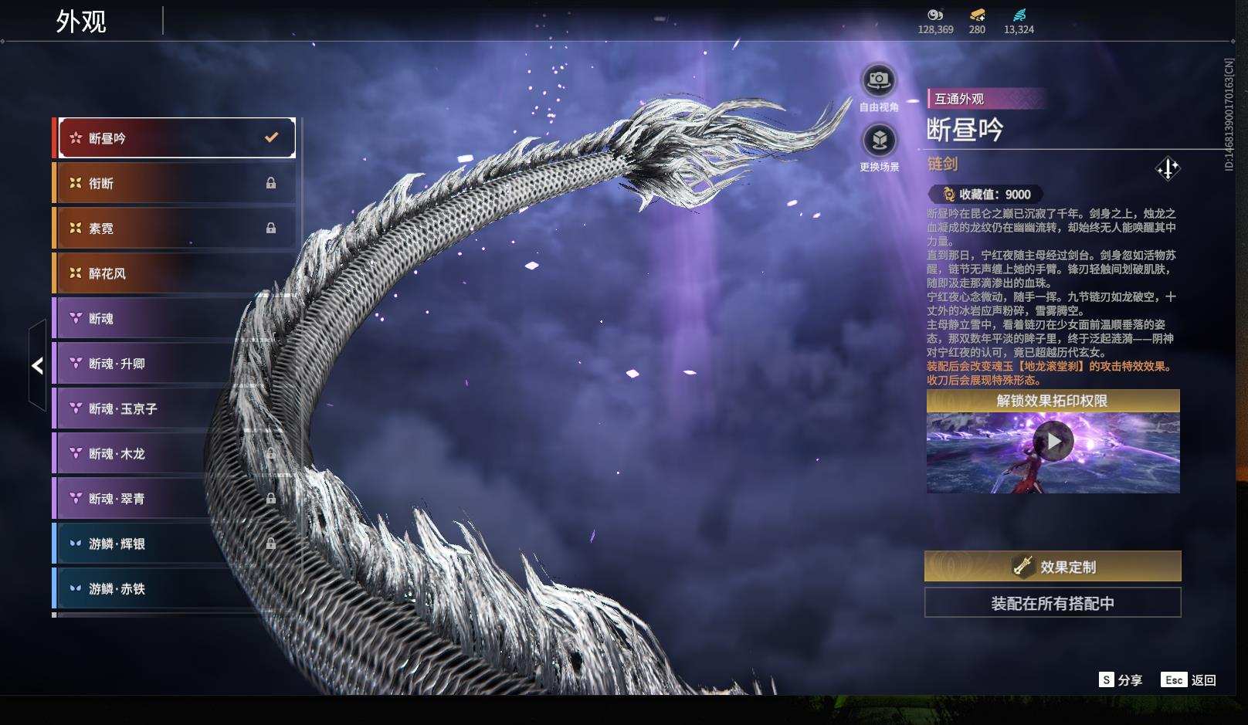Image resolution: width=1248 pixels, height=725 pixels.
Task: Toggle the checkmark on 断昼吟 entry
Action: pos(270,137)
